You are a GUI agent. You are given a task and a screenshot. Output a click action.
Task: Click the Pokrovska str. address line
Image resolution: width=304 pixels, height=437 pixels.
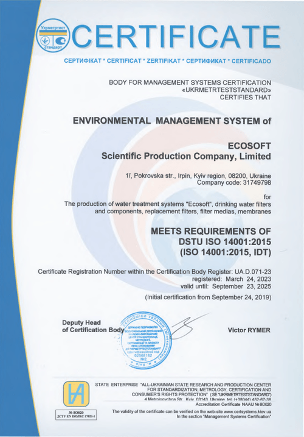198,176
